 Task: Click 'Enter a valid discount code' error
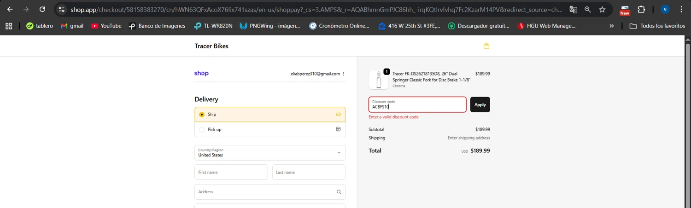pyautogui.click(x=394, y=117)
